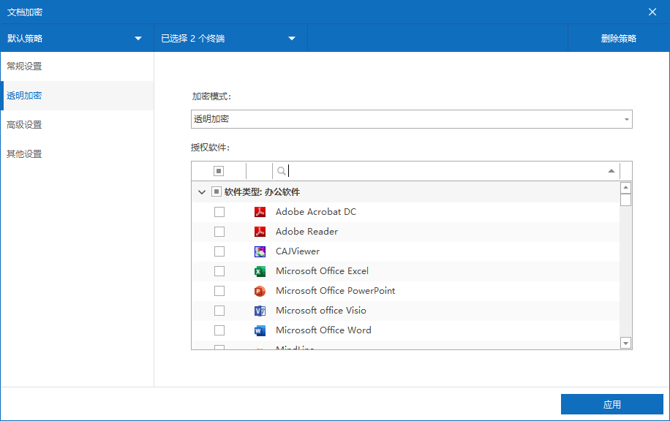Click the search magnifier icon
This screenshot has width=670, height=421.
282,171
